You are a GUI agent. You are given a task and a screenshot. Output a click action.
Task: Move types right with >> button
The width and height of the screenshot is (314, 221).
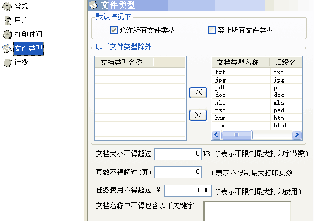click(x=198, y=115)
